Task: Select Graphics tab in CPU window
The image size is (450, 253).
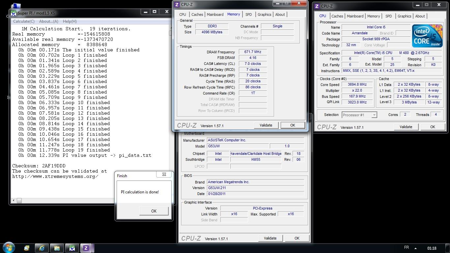Action: pyautogui.click(x=405, y=16)
